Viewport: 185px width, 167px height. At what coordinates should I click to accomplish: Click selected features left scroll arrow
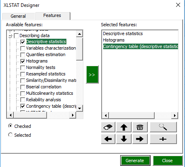(x=106, y=115)
